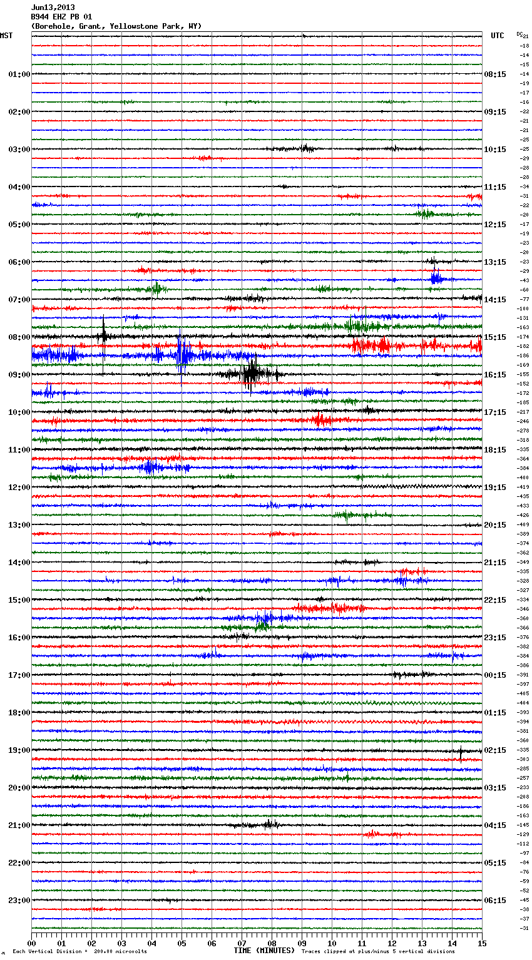Image resolution: width=532 pixels, height=960 pixels.
Task: Click the DC offset column header
Action: point(519,34)
